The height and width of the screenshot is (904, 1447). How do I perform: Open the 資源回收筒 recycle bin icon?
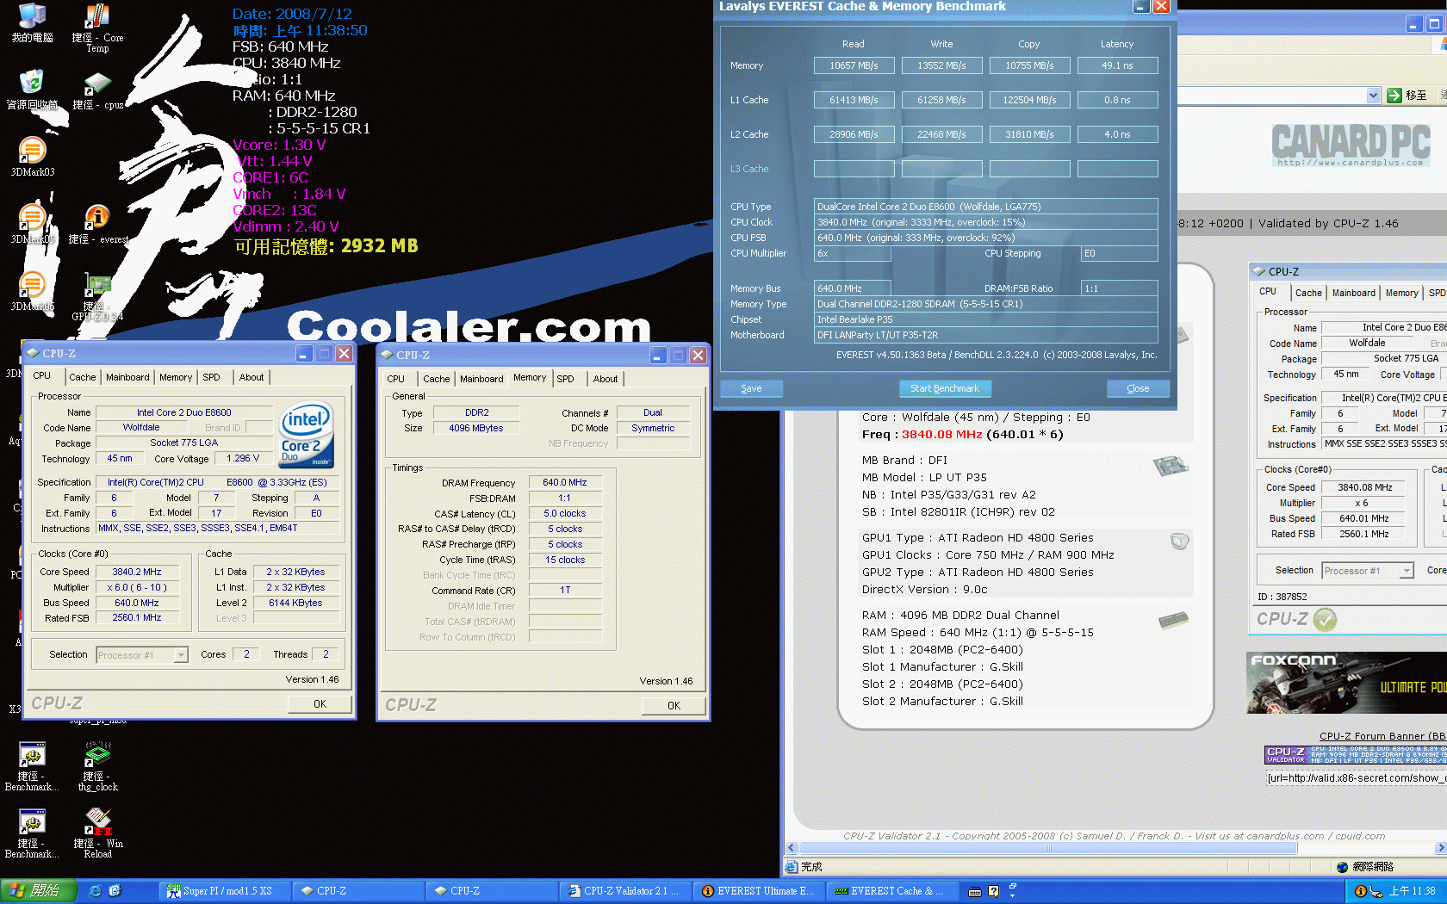(x=32, y=90)
